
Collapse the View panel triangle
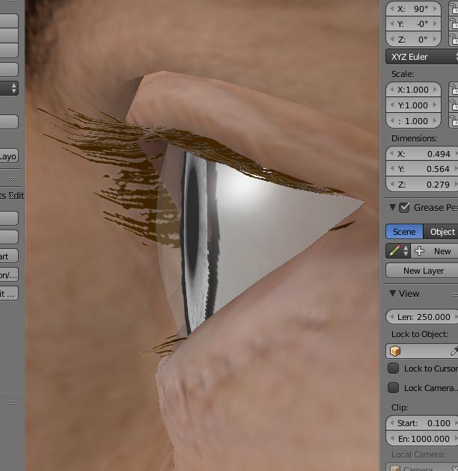[392, 293]
